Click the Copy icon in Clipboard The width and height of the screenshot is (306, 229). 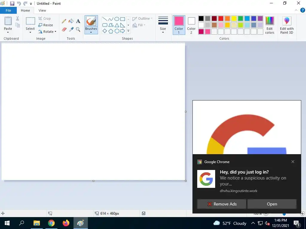[18, 25]
